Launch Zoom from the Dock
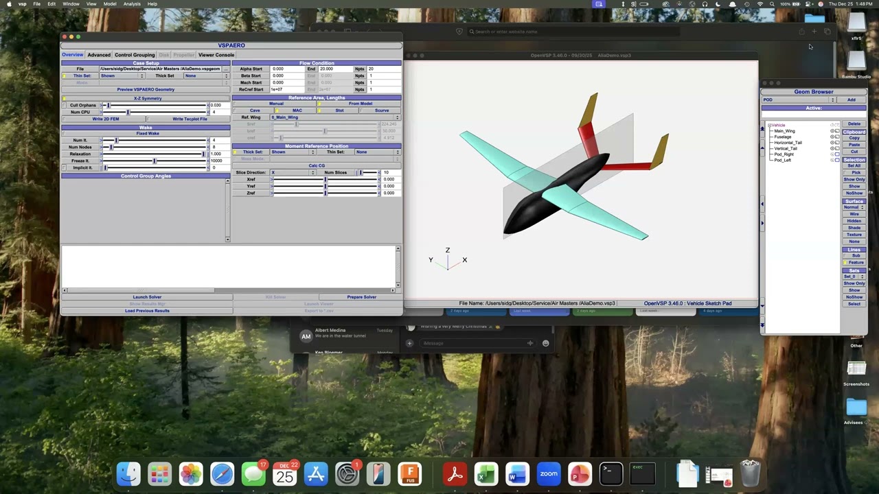879x494 pixels. tap(549, 474)
